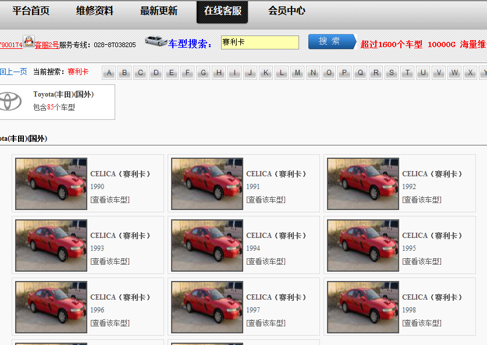487x345 pixels.
Task: Filter by letter I
Action: coord(234,73)
